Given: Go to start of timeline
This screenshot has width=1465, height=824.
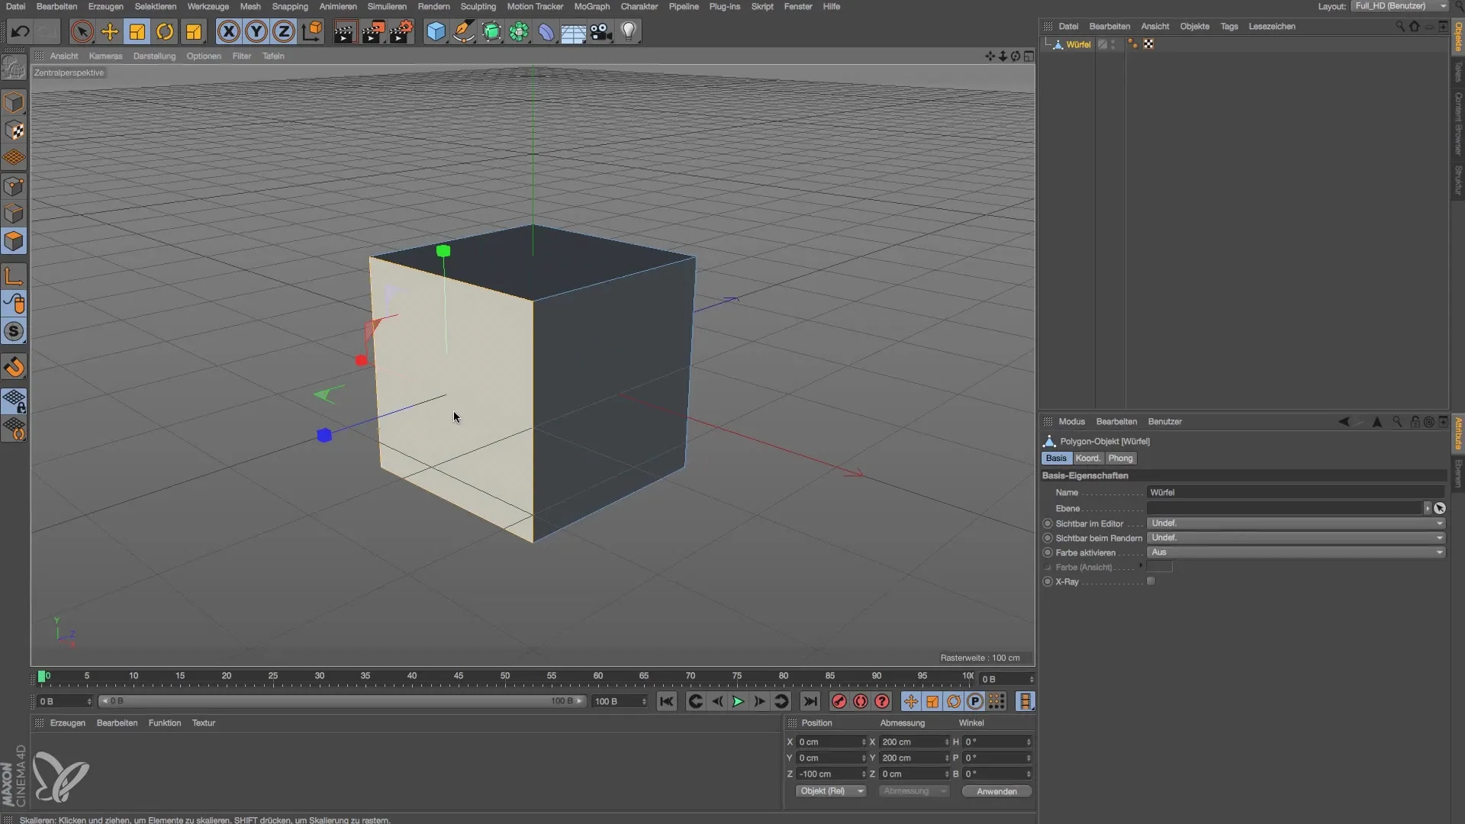Looking at the screenshot, I should coord(666,701).
